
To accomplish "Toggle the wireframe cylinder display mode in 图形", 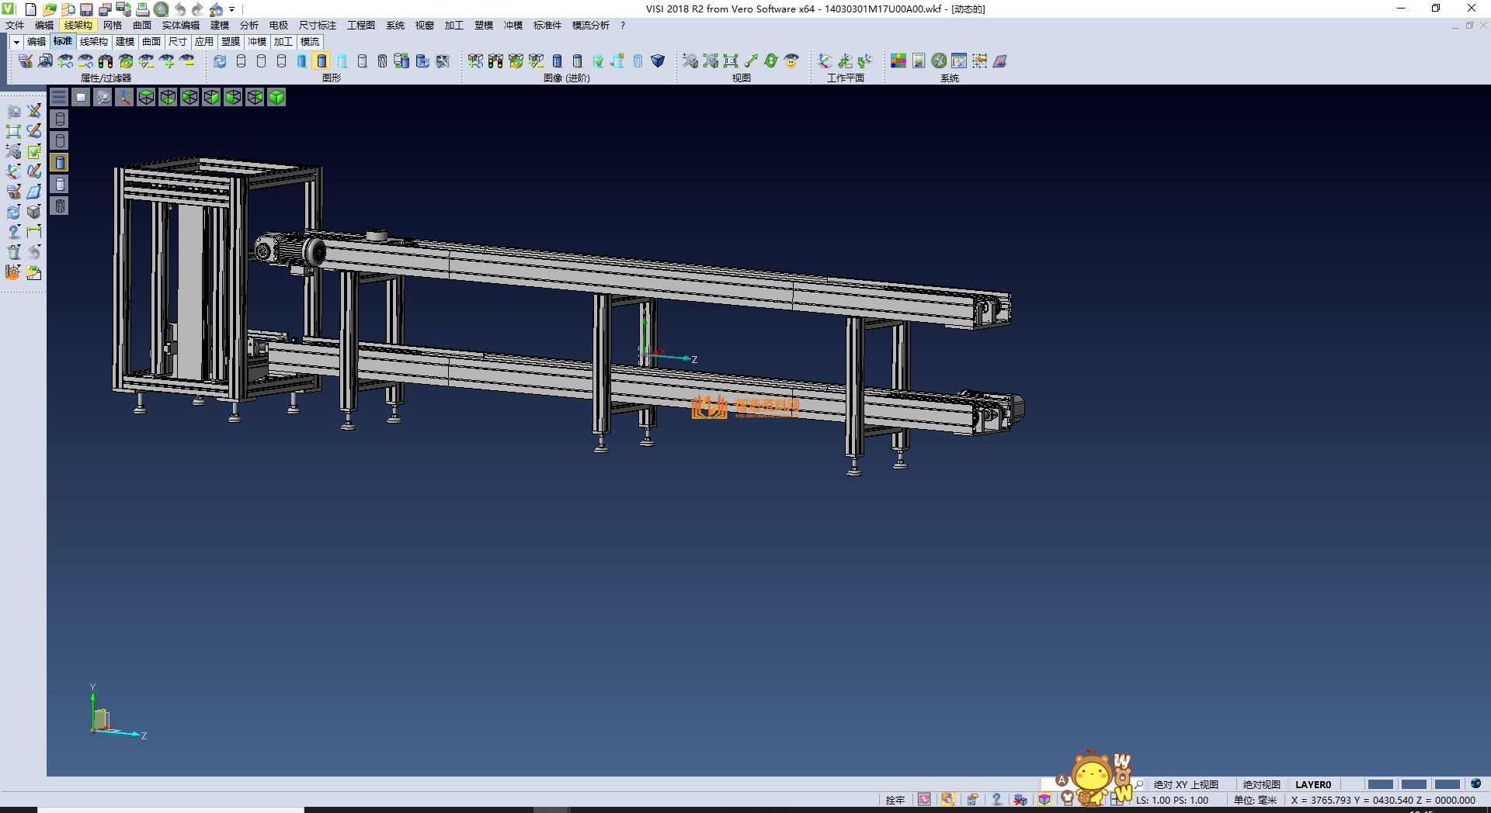I will click(241, 61).
